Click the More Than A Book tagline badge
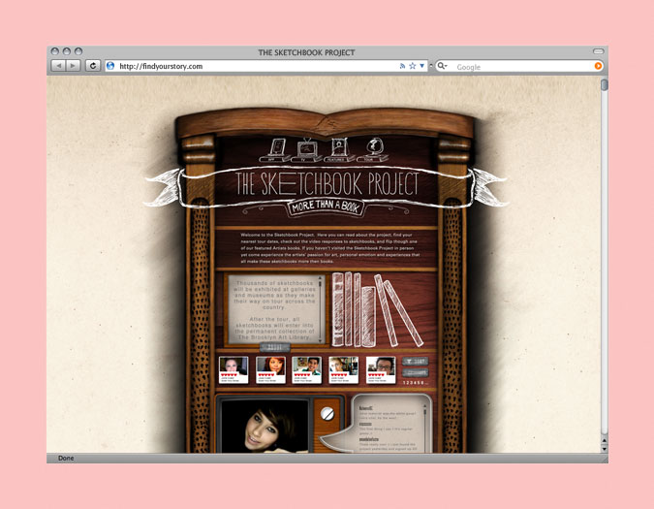This screenshot has width=654, height=509. pos(326,207)
